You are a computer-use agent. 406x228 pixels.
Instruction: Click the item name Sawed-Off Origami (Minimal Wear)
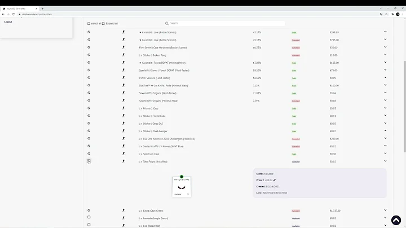pyautogui.click(x=158, y=101)
